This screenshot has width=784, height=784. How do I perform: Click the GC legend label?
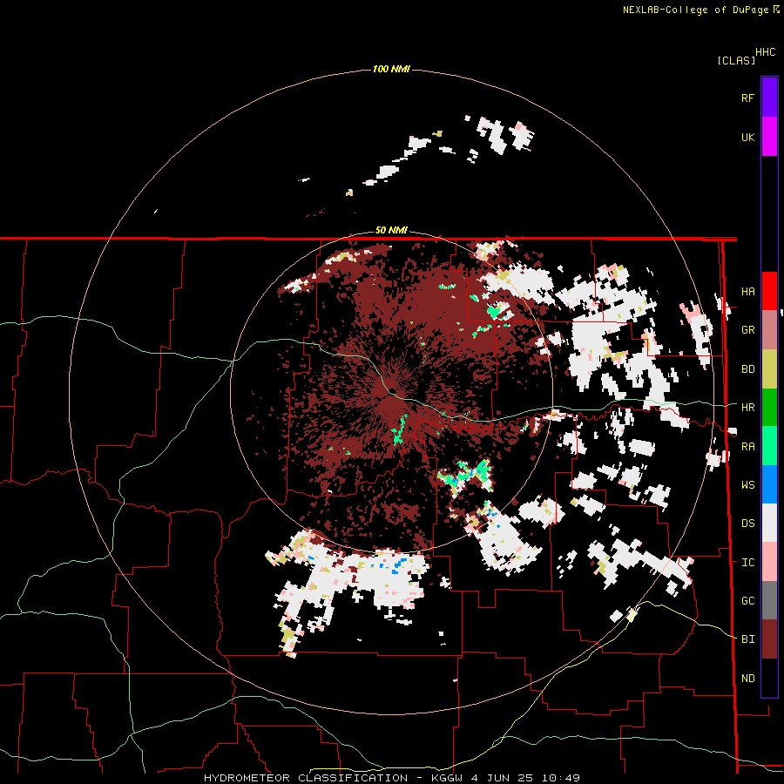point(747,601)
